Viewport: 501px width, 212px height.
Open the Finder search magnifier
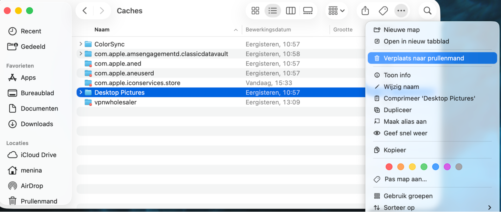[x=427, y=11]
